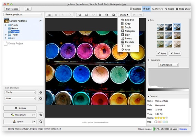The image size is (196, 137).
Task: Choose Red Eye from Effects menu
Action: point(128,20)
